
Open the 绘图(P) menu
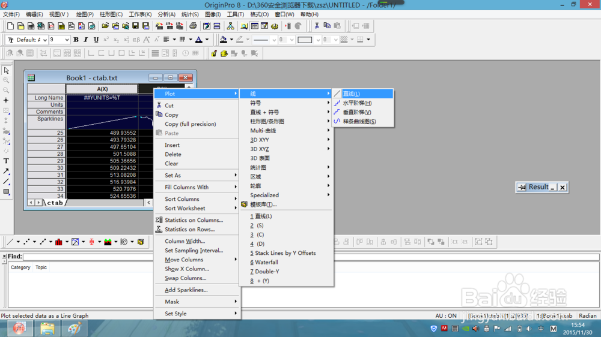pos(85,14)
